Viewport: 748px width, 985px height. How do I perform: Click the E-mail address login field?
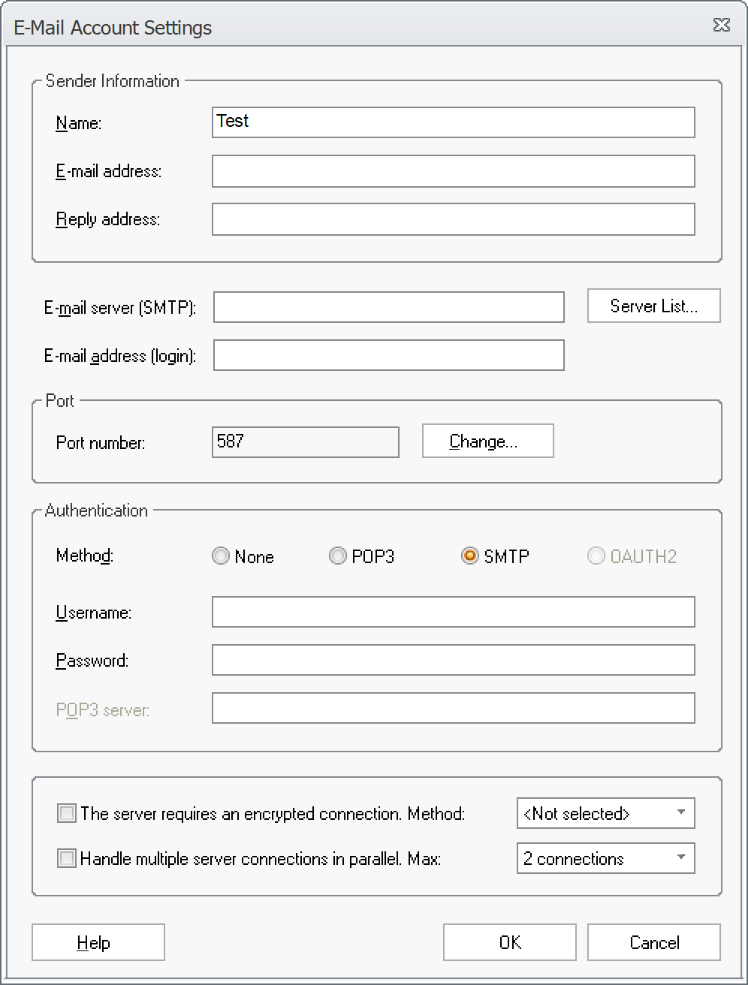(388, 355)
